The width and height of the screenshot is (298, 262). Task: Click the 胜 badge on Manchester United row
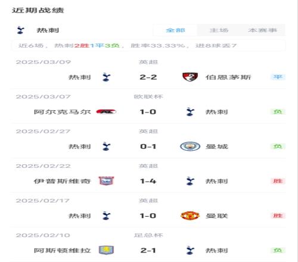click(x=278, y=216)
